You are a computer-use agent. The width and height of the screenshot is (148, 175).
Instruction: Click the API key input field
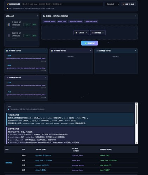coord(62,4)
